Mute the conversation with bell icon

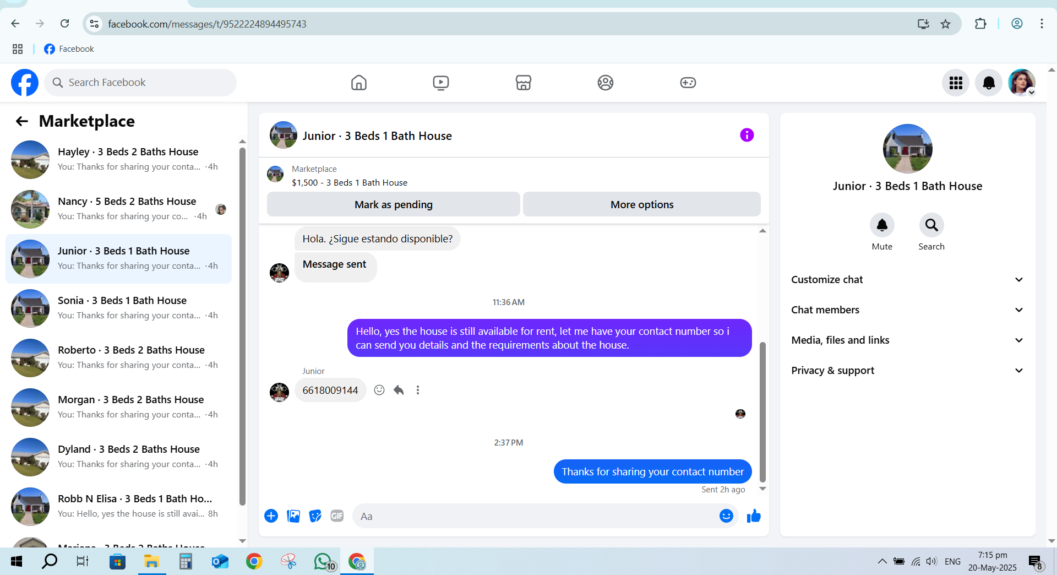(x=882, y=225)
